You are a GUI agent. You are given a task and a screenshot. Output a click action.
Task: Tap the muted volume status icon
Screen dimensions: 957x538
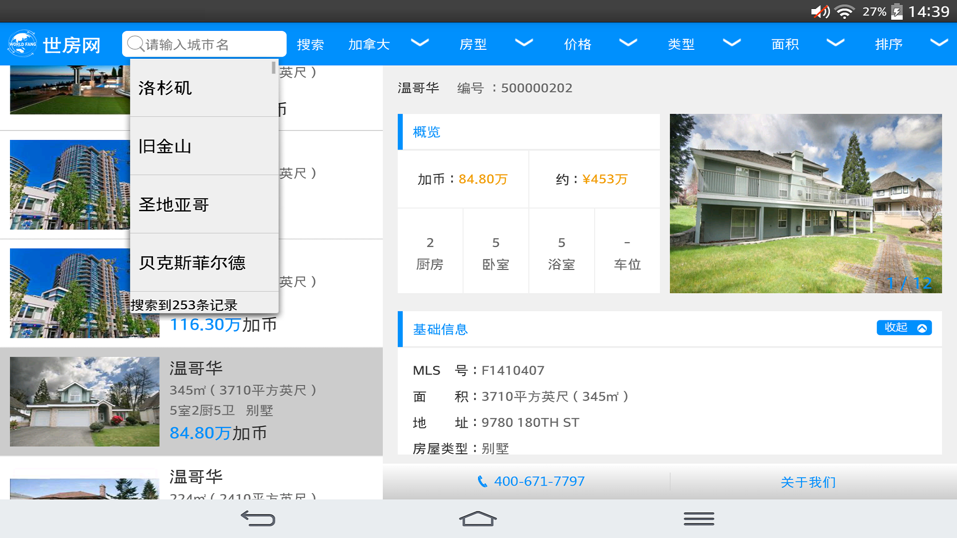click(820, 11)
